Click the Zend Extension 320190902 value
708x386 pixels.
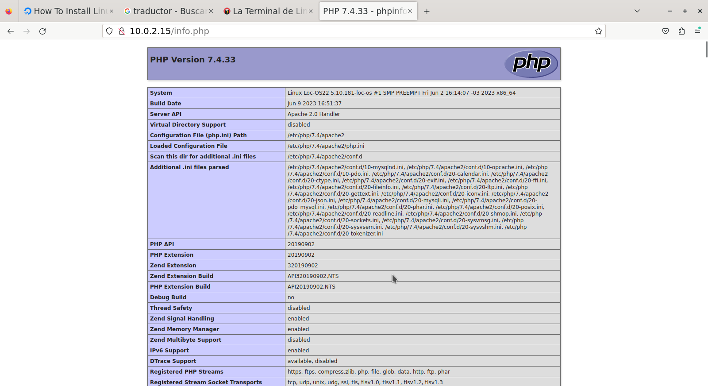click(303, 266)
